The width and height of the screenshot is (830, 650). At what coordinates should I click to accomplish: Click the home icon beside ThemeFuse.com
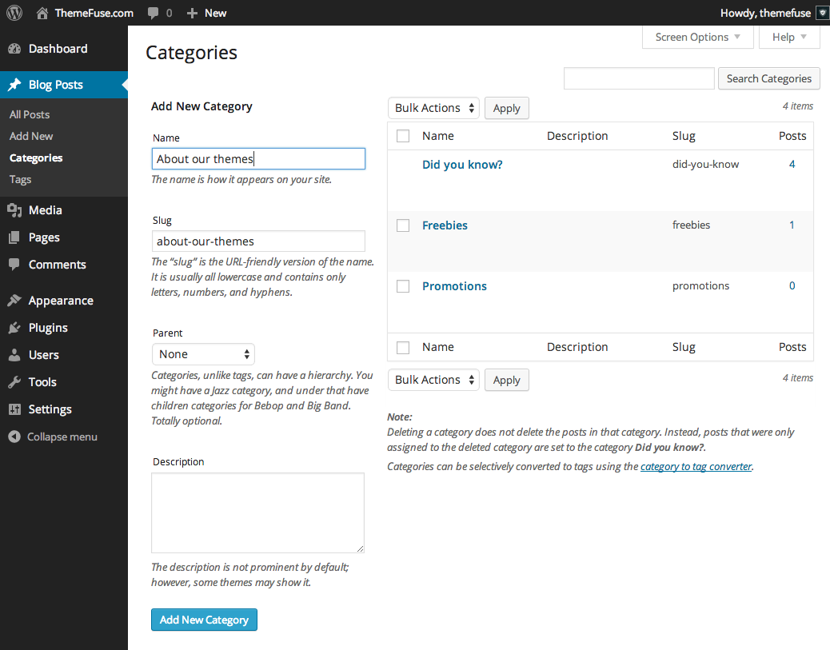coord(42,13)
